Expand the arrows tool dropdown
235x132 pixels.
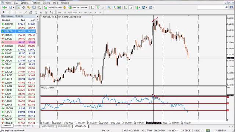coord(54,12)
